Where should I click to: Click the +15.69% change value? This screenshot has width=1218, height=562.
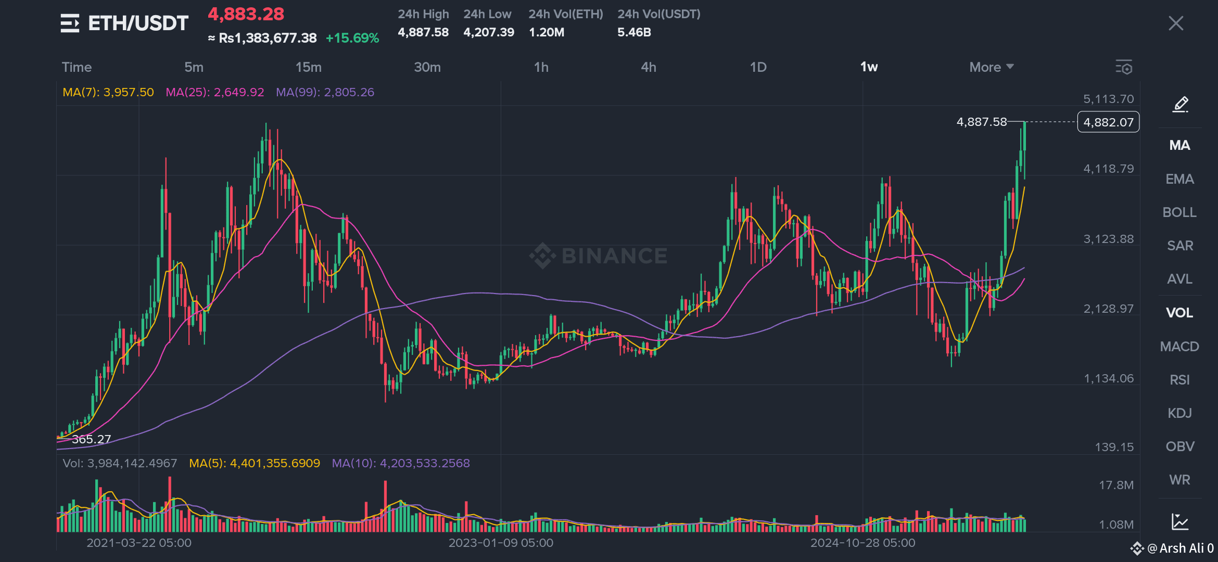point(352,38)
